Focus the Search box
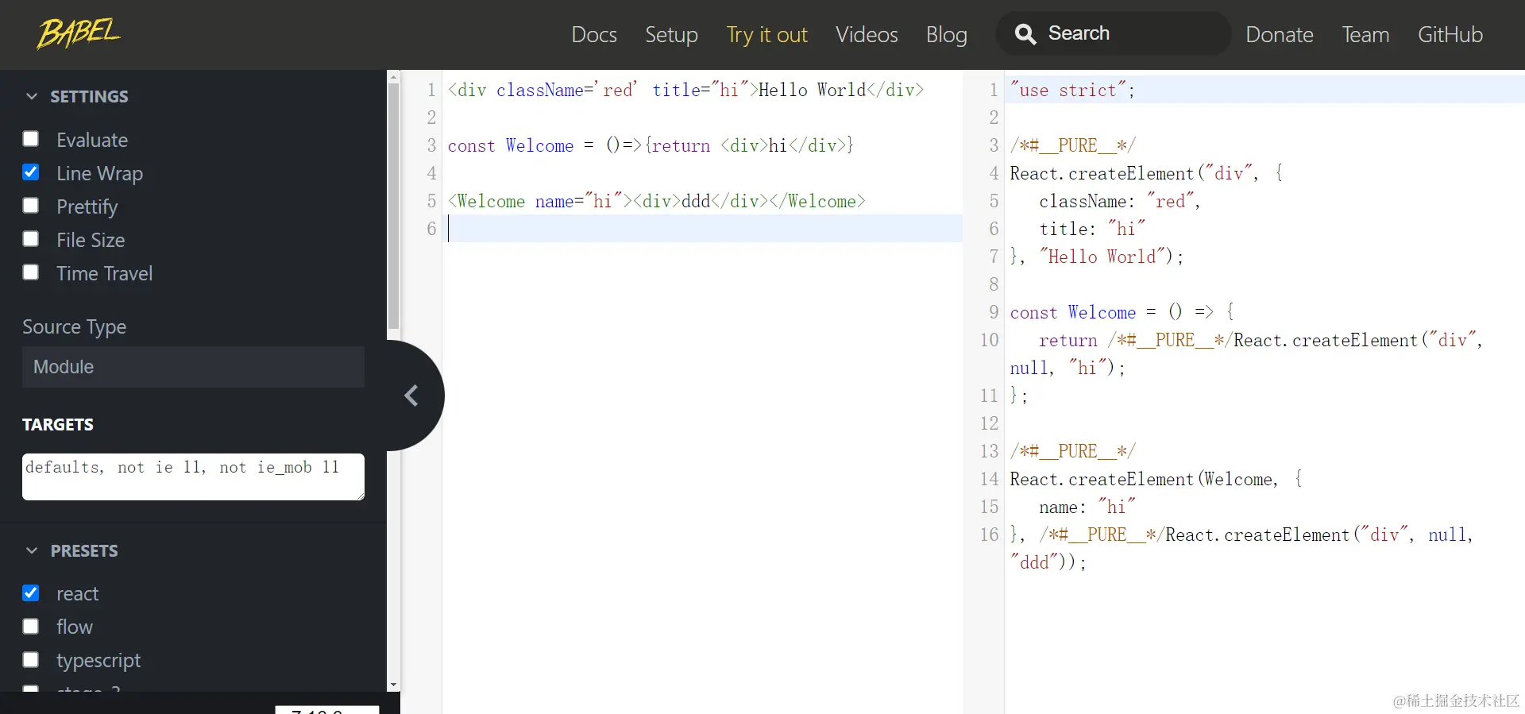The height and width of the screenshot is (714, 1525). point(1113,33)
